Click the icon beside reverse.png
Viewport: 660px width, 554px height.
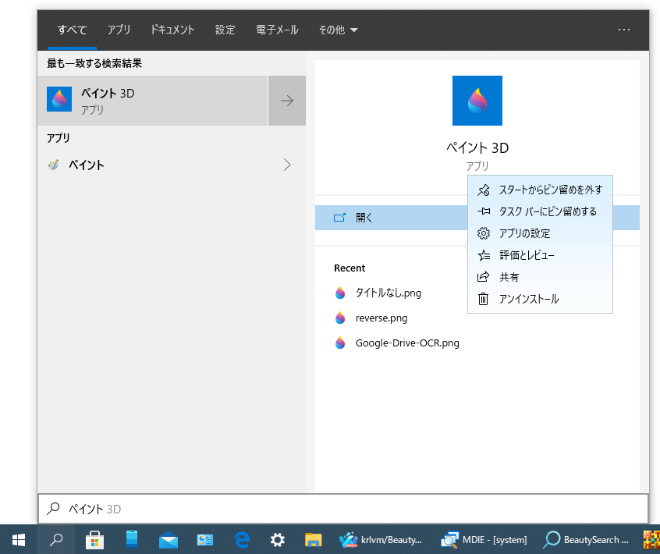(340, 318)
